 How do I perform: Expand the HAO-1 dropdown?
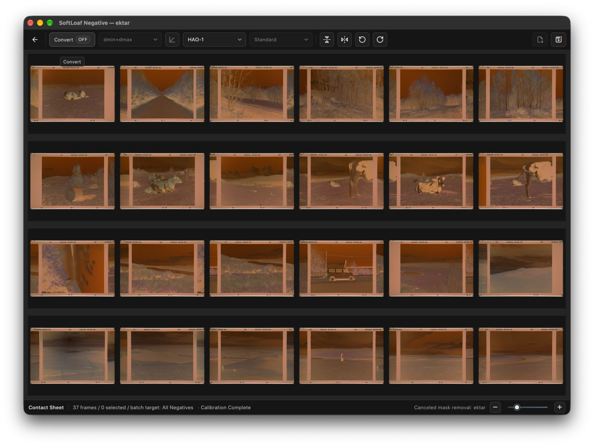point(214,40)
